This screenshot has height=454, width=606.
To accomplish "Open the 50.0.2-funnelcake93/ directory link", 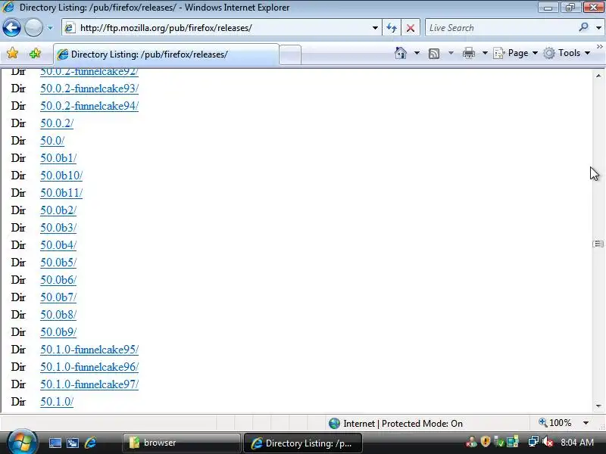I will [x=89, y=89].
